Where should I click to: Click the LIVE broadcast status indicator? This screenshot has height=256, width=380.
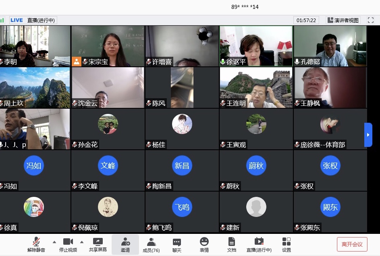[x=17, y=20]
